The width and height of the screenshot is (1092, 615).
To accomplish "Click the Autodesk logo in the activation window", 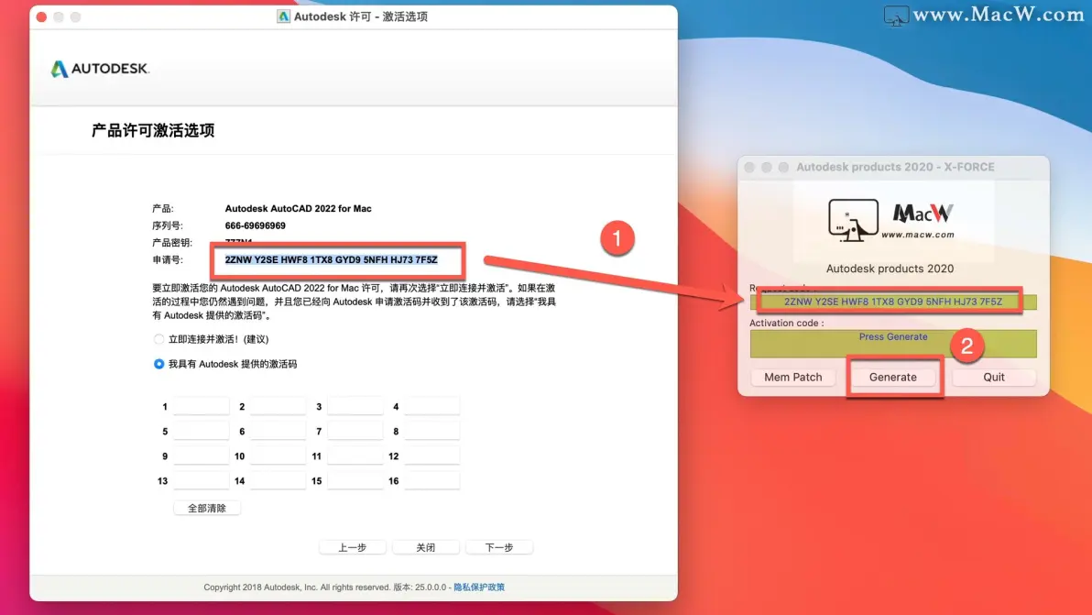I will coord(100,68).
